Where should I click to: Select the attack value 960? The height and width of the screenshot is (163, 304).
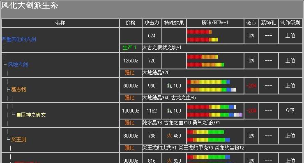(x=152, y=86)
